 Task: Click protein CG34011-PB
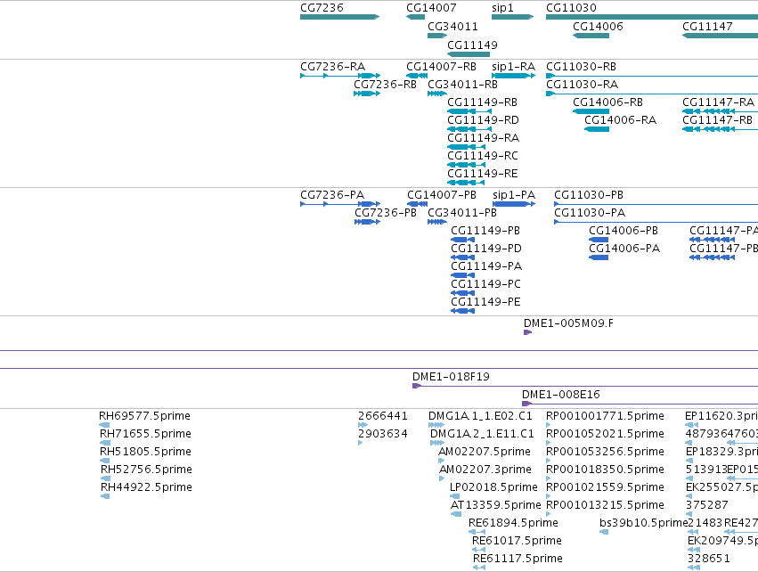462,213
